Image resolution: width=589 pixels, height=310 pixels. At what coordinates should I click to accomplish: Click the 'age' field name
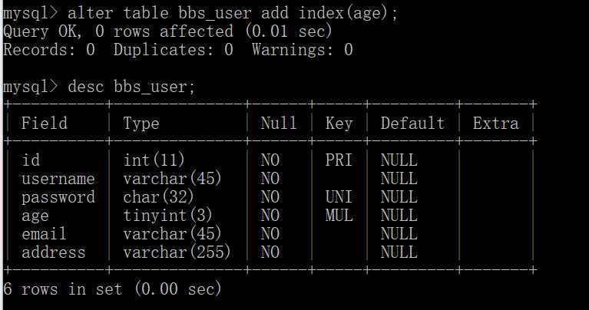tap(35, 216)
